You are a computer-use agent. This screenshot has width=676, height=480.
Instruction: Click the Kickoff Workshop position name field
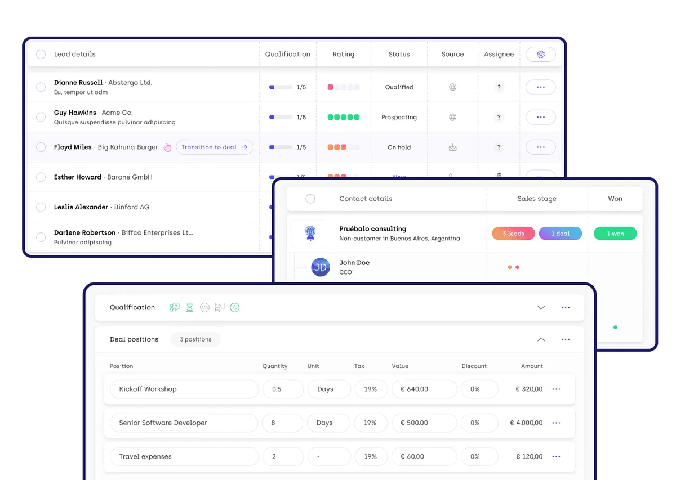(184, 389)
